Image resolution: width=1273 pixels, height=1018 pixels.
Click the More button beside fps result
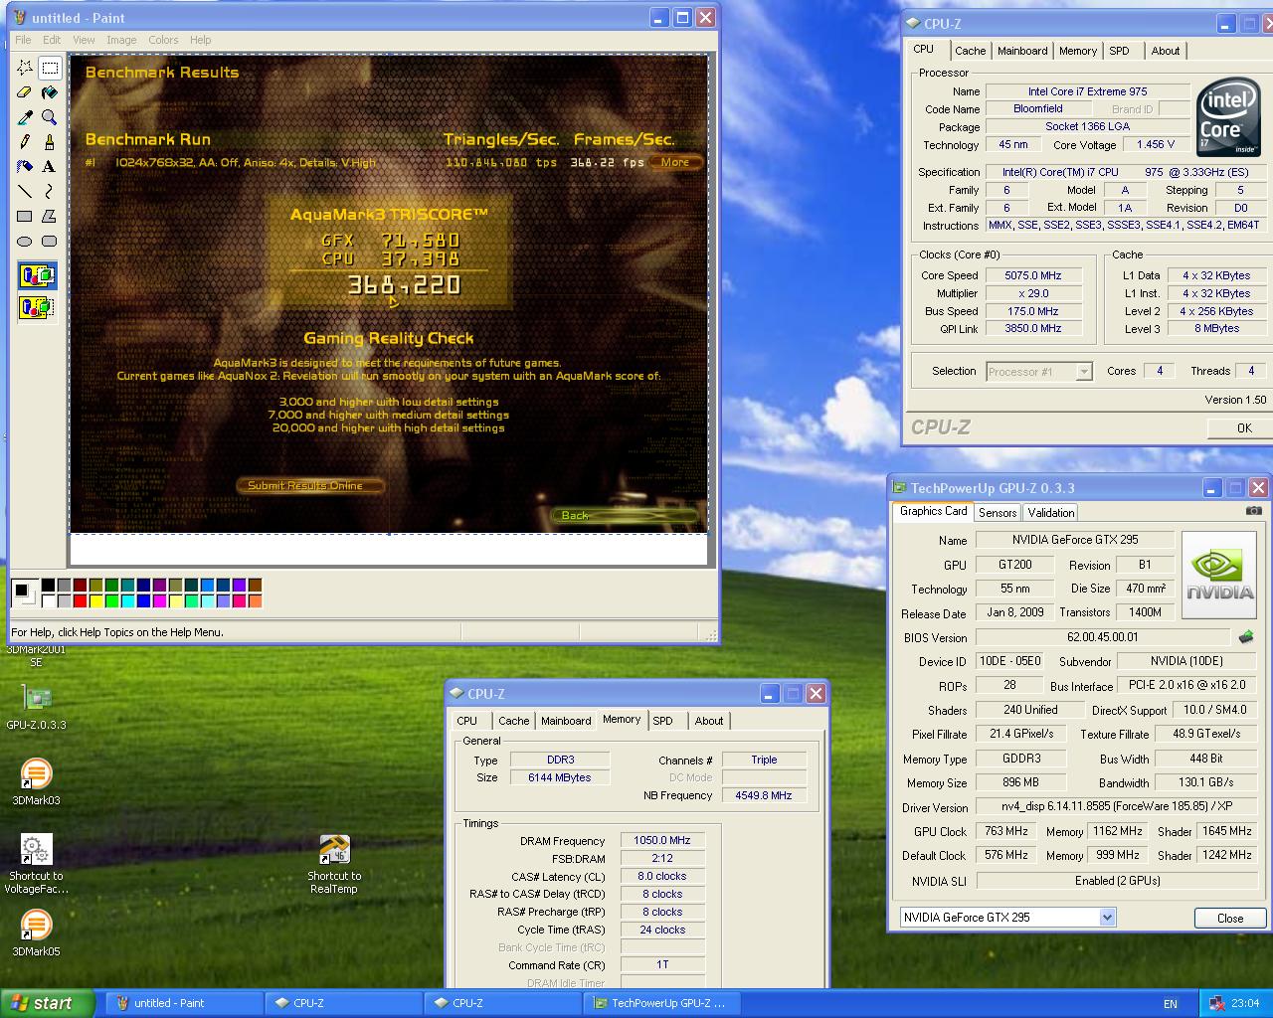pos(675,162)
